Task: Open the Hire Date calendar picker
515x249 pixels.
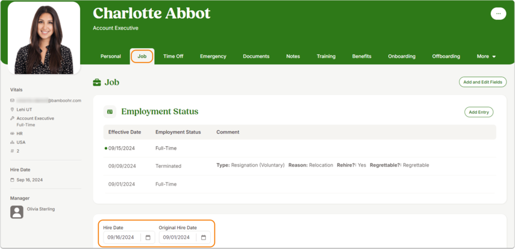Action: [x=148, y=237]
